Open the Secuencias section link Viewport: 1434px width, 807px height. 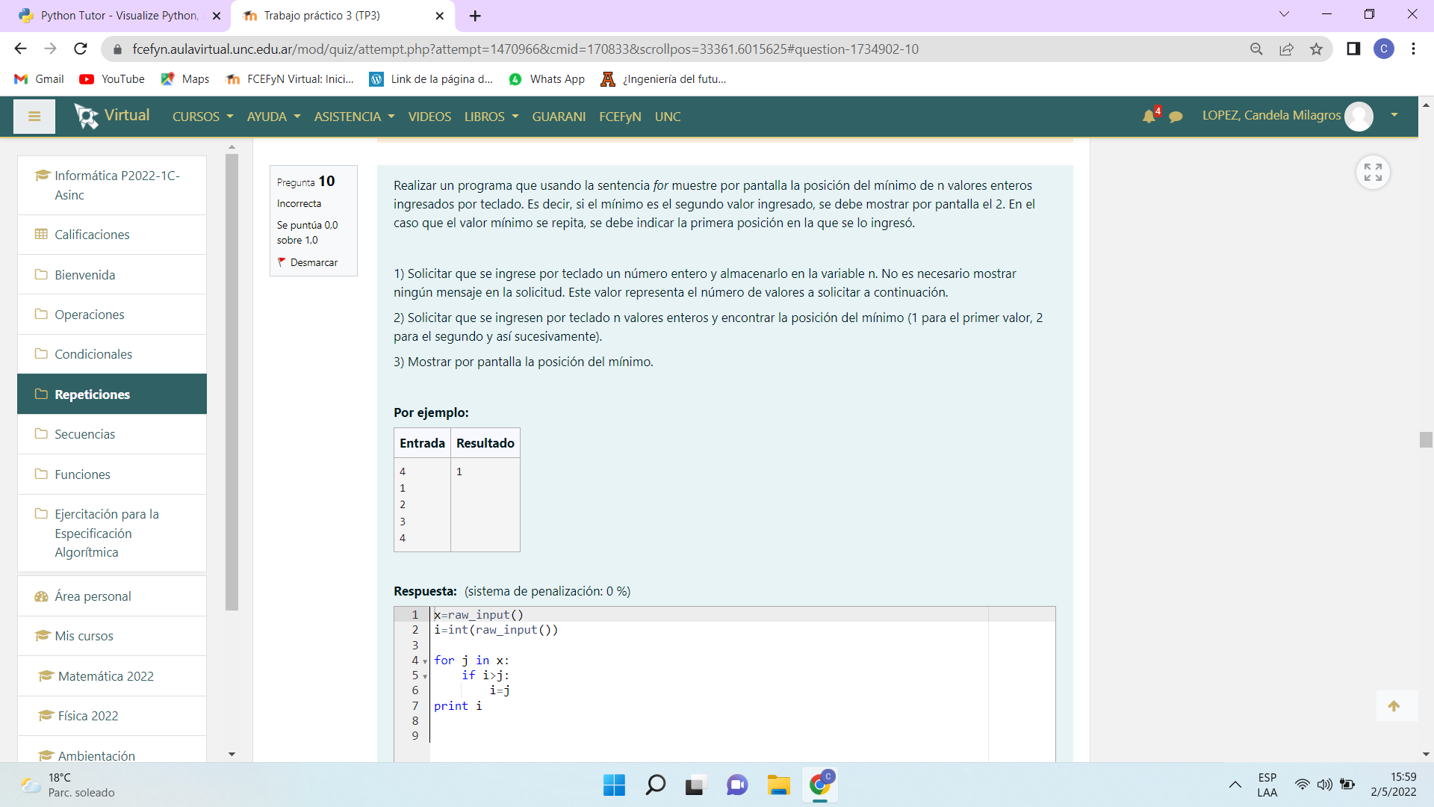[x=84, y=433]
